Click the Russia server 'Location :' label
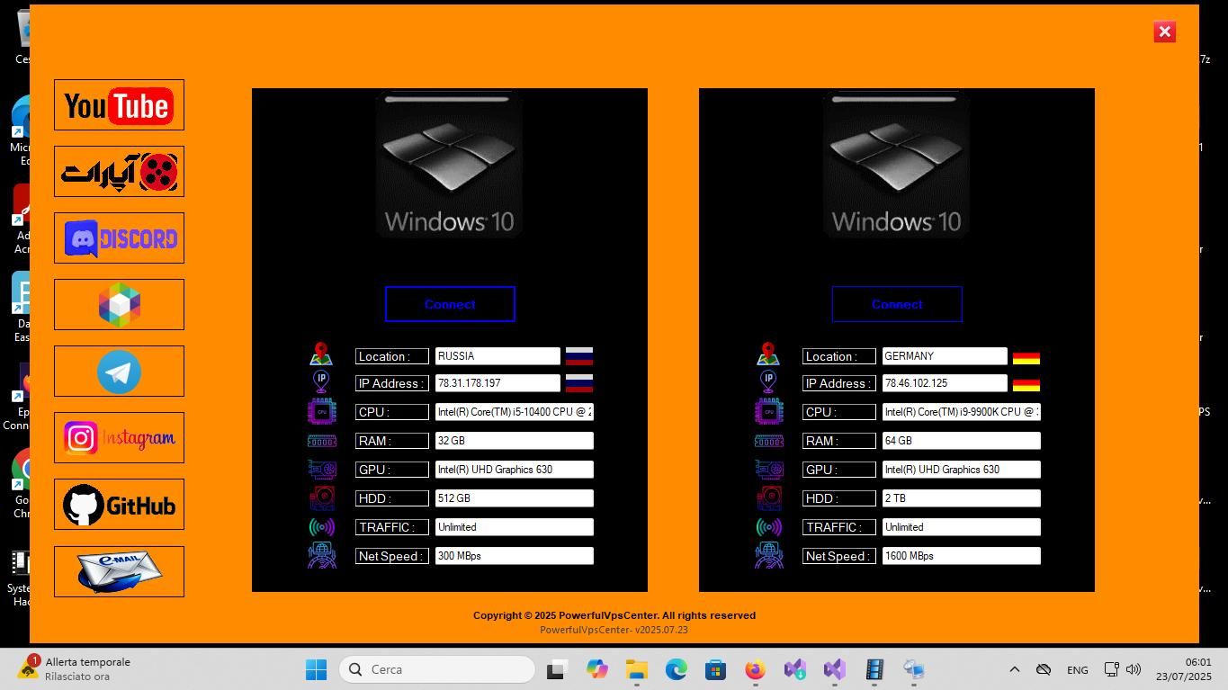The width and height of the screenshot is (1228, 690). [392, 356]
